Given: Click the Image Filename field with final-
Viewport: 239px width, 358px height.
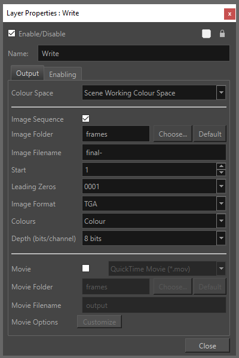Looking at the screenshot, I should [x=154, y=152].
